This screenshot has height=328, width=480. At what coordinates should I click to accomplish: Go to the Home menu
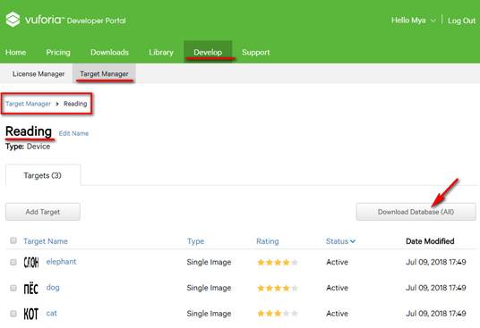[15, 52]
